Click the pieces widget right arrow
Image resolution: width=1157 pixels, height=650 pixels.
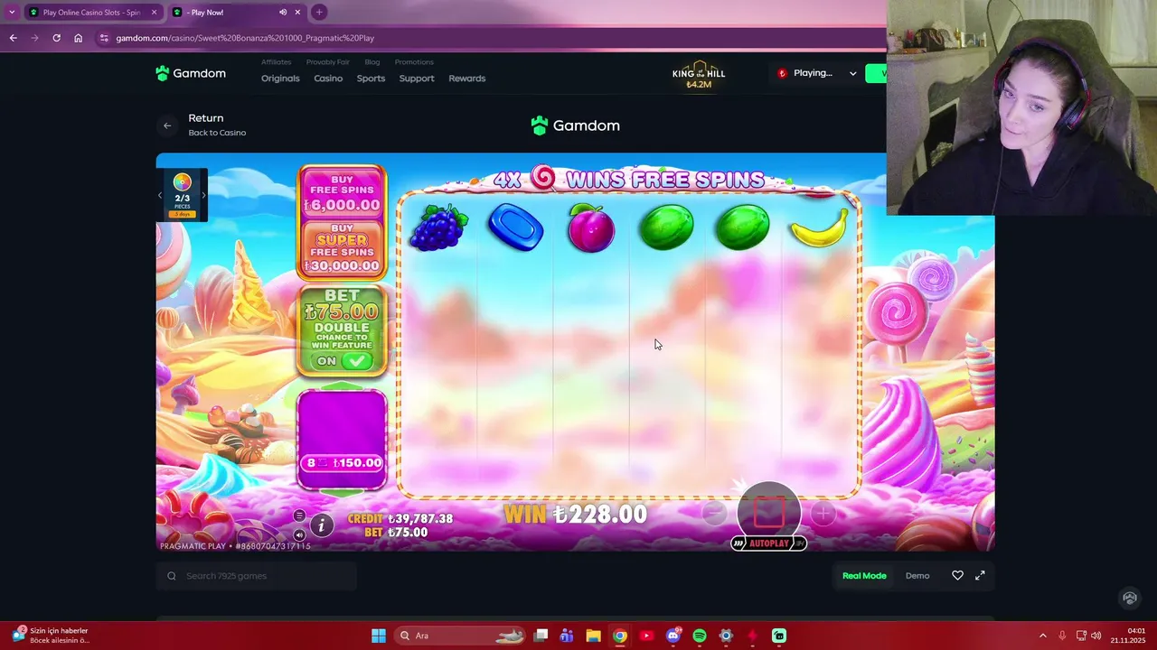tap(203, 195)
